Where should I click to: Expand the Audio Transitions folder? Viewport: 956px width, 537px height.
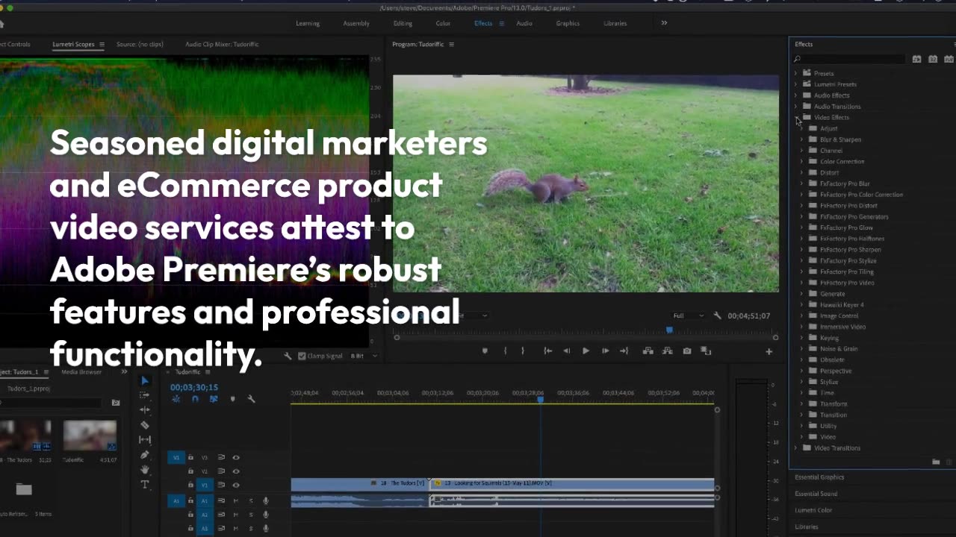point(795,107)
